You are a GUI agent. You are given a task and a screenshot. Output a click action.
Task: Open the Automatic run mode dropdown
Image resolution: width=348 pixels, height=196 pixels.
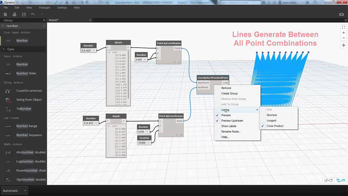click(x=14, y=191)
